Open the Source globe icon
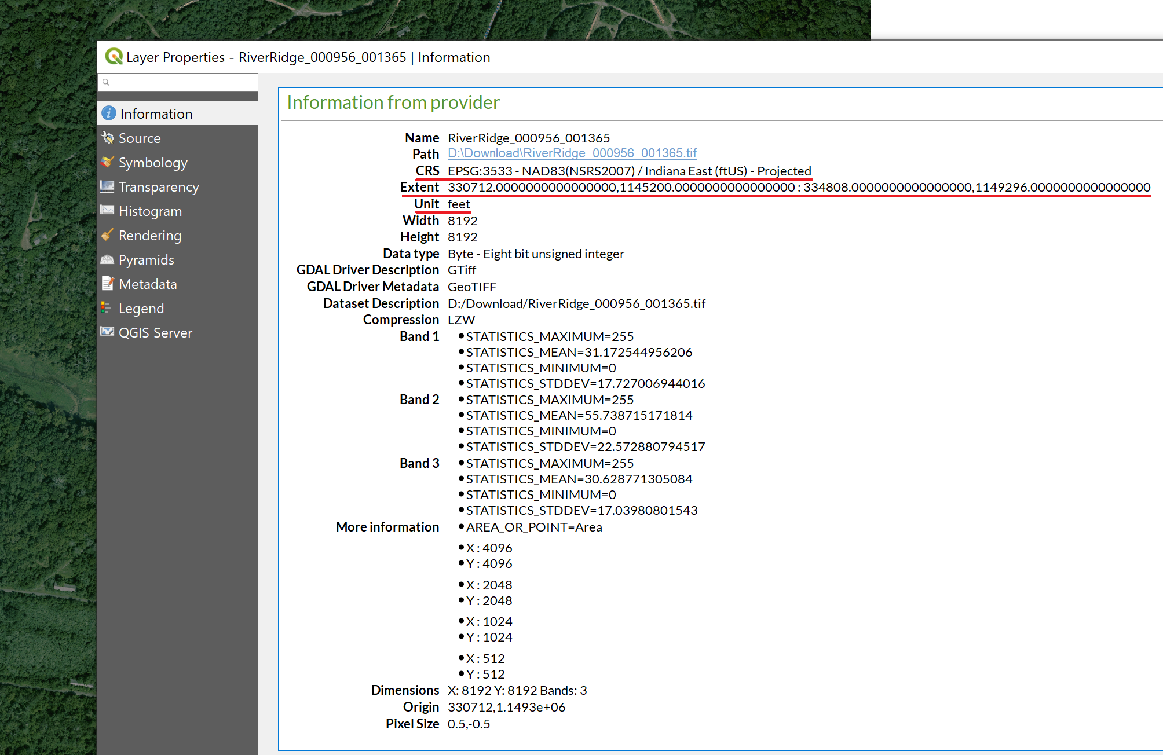1163x755 pixels. (108, 138)
